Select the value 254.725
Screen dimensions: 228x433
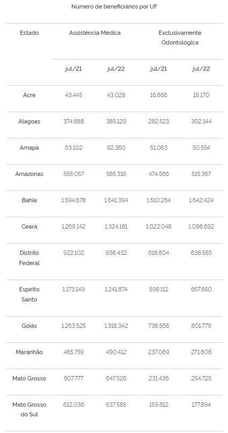pos(201,378)
